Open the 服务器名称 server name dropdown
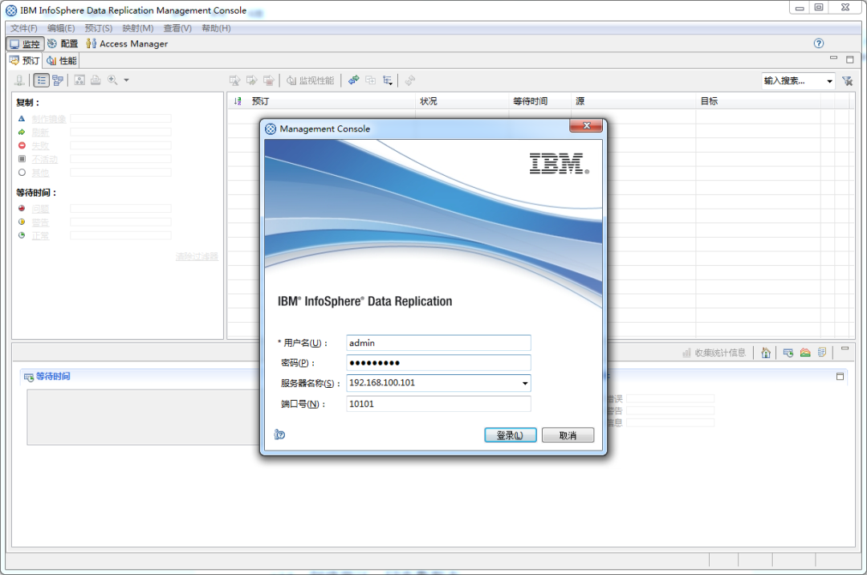Image resolution: width=867 pixels, height=575 pixels. point(525,383)
